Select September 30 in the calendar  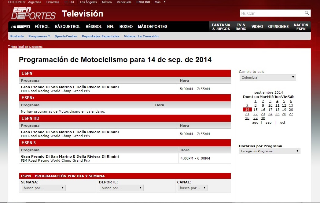263,118
